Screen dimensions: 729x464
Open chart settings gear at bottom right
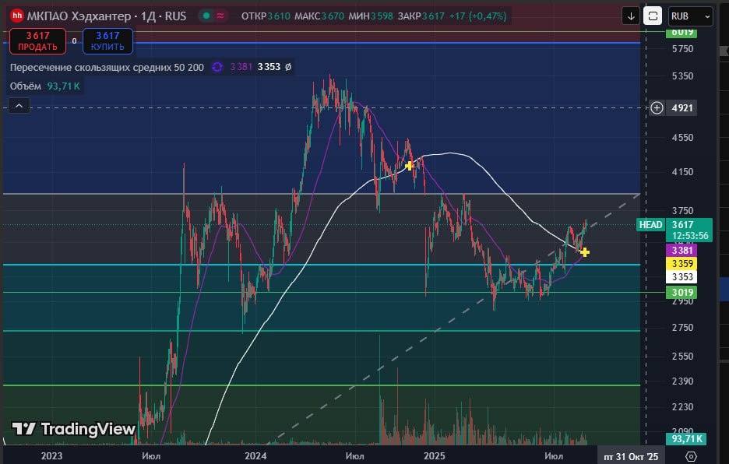pyautogui.click(x=692, y=456)
